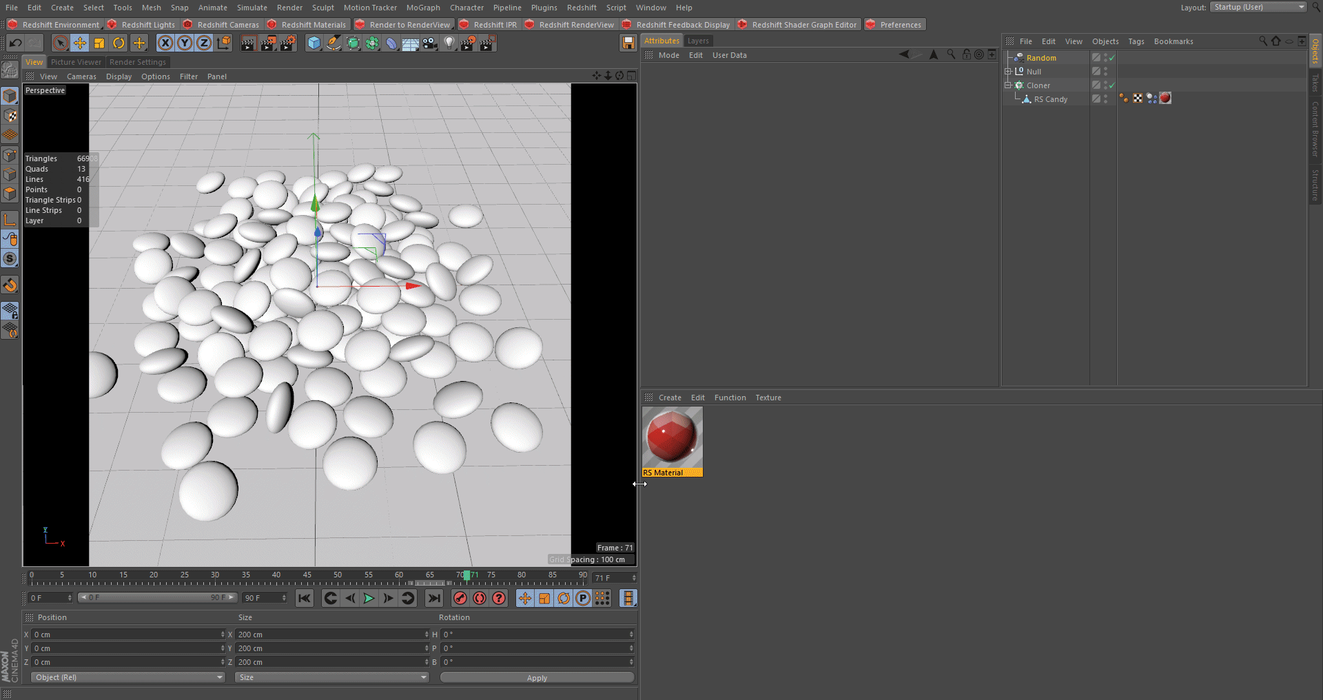Click the Apply button
1323x700 pixels.
[x=537, y=678]
